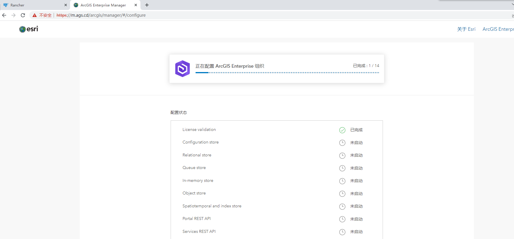Open the 关于 Esri link
This screenshot has height=239, width=514.
coord(466,29)
